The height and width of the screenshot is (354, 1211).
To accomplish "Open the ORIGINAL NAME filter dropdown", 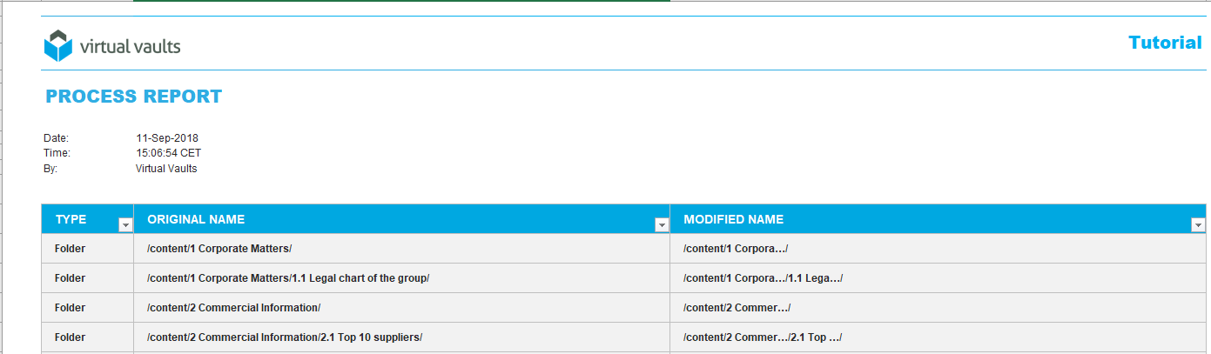I will pos(662,225).
